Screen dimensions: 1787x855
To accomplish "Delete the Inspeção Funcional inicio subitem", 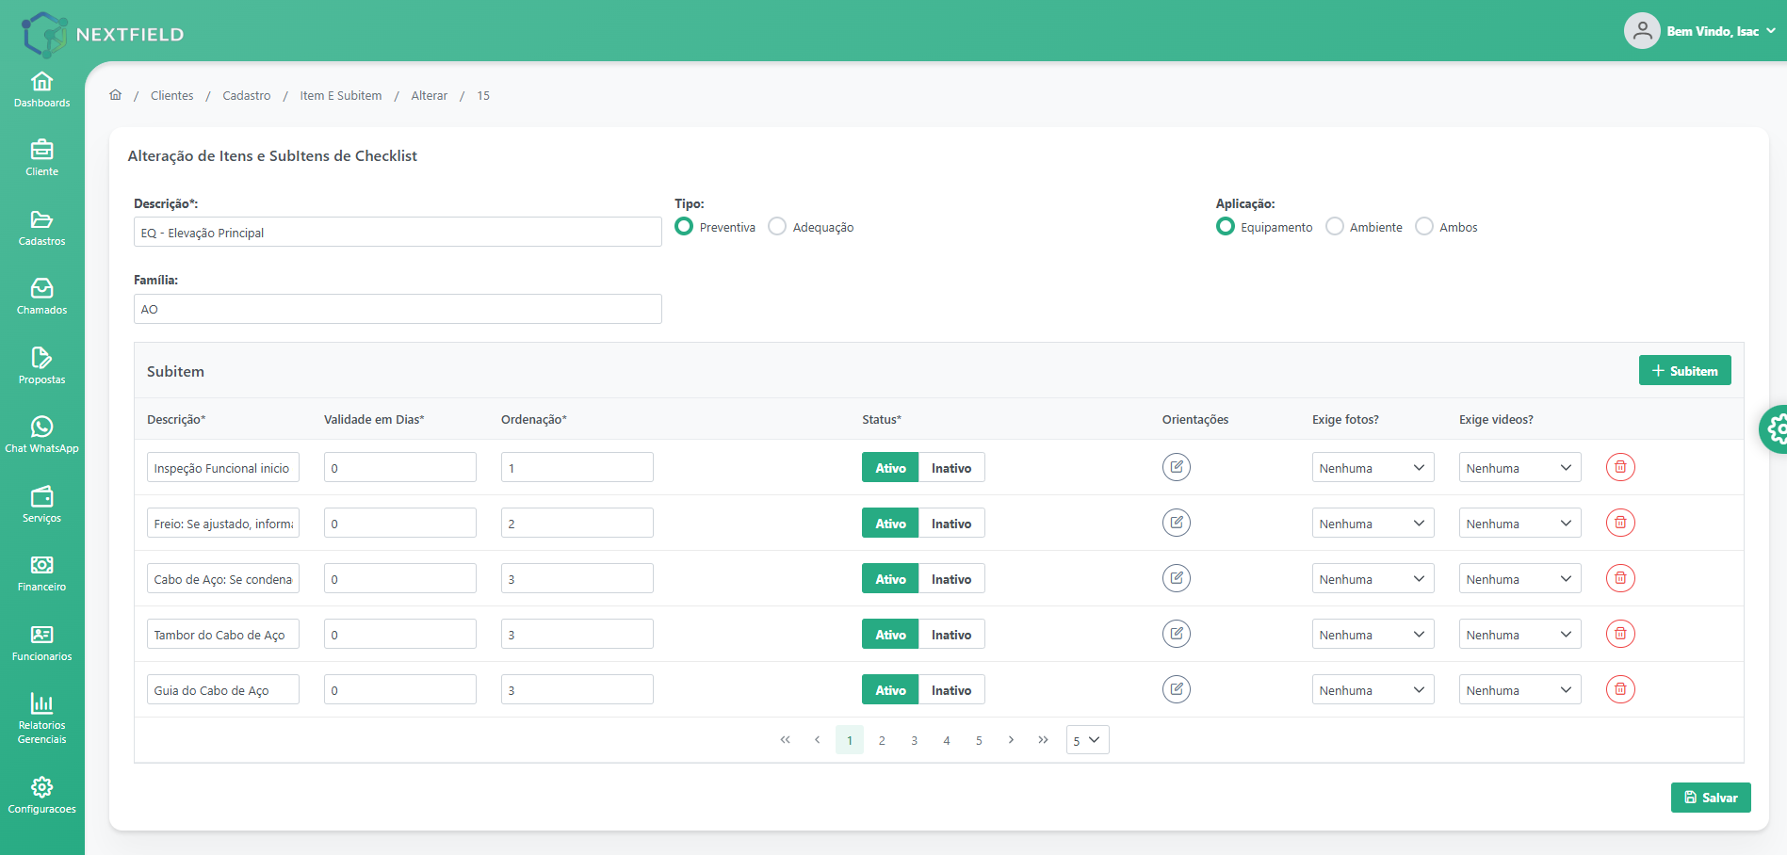I will pos(1620,467).
